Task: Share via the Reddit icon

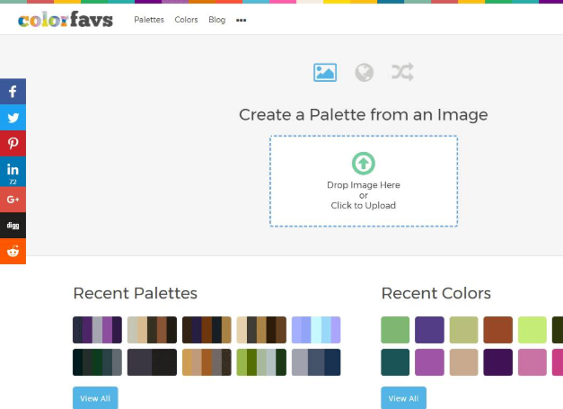Action: [13, 252]
